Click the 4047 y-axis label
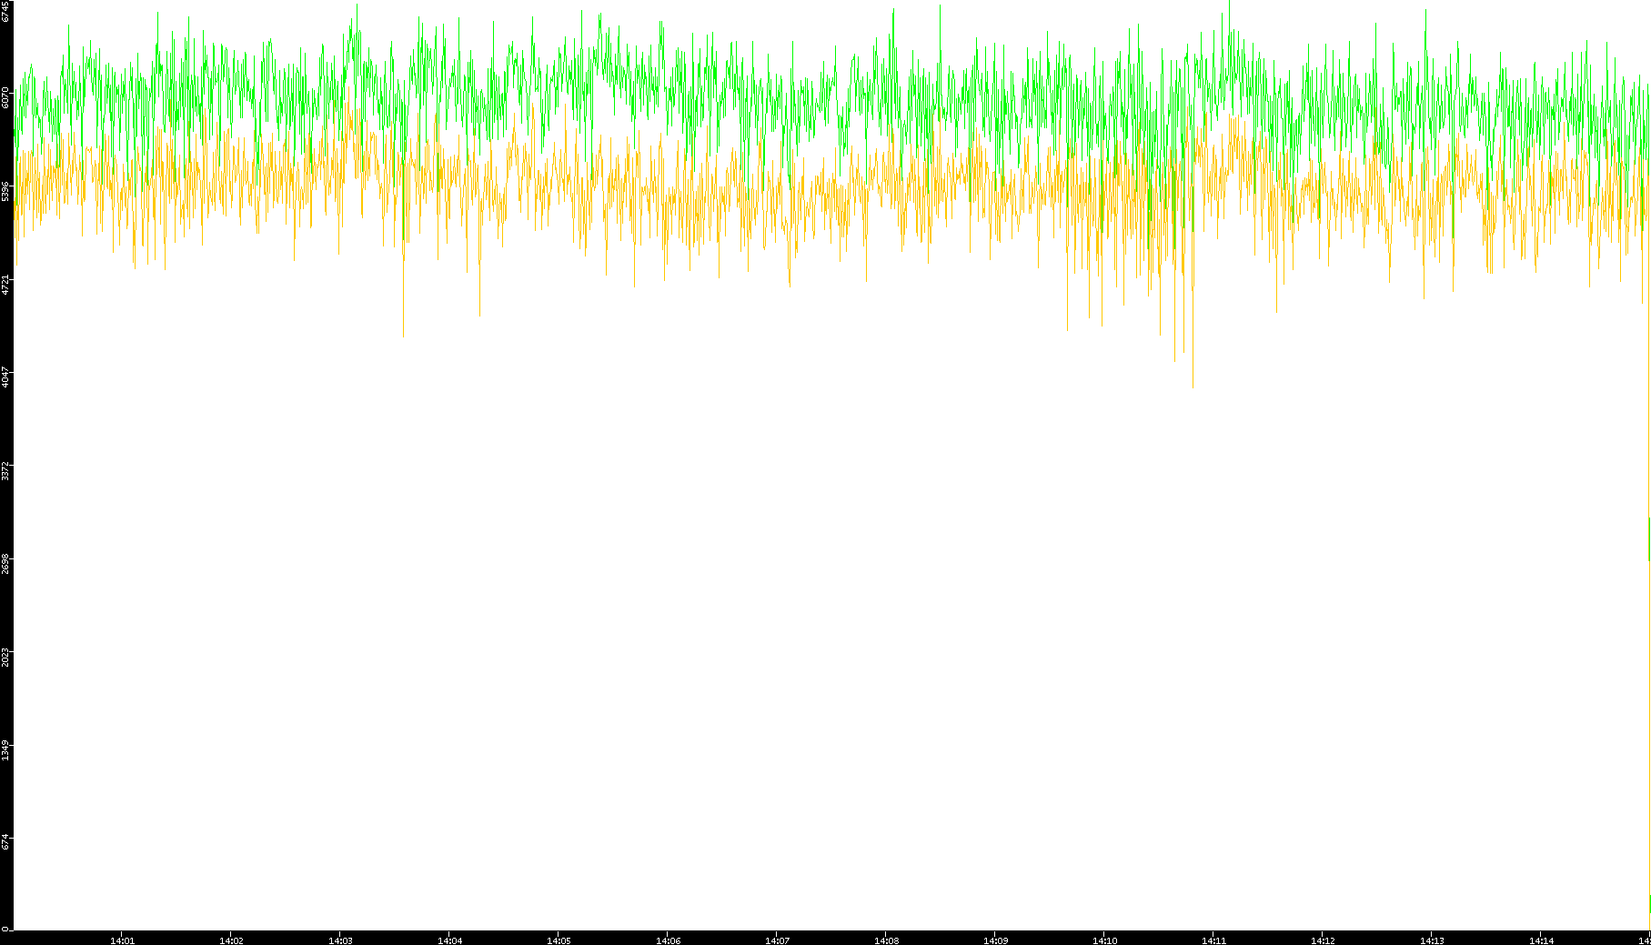 tap(5, 377)
